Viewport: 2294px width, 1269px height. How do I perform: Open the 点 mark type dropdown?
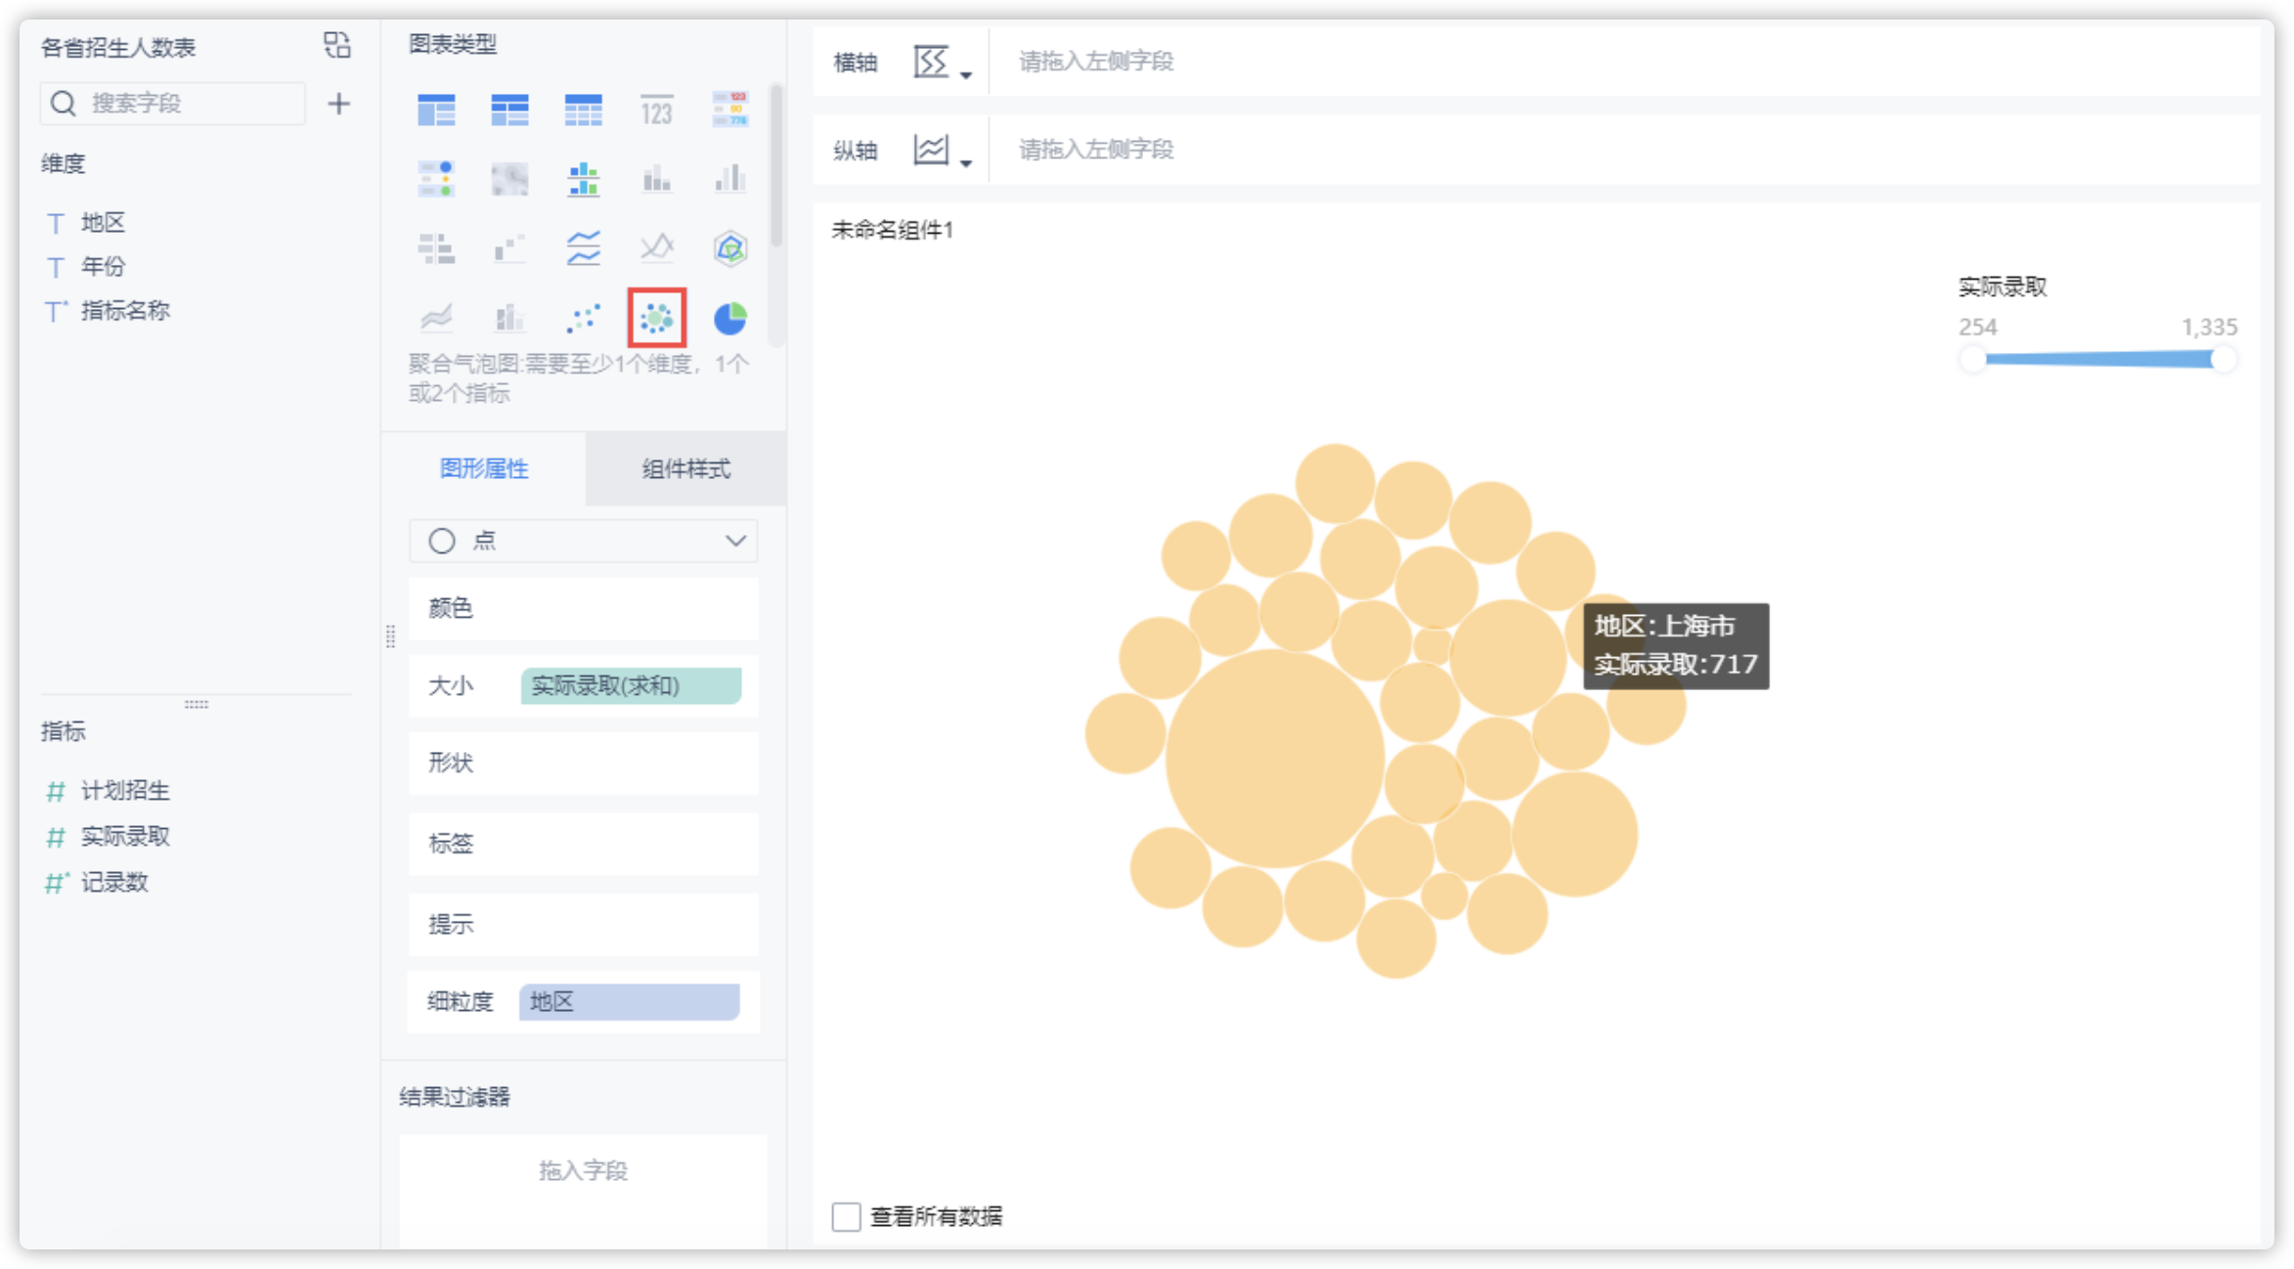pyautogui.click(x=583, y=541)
